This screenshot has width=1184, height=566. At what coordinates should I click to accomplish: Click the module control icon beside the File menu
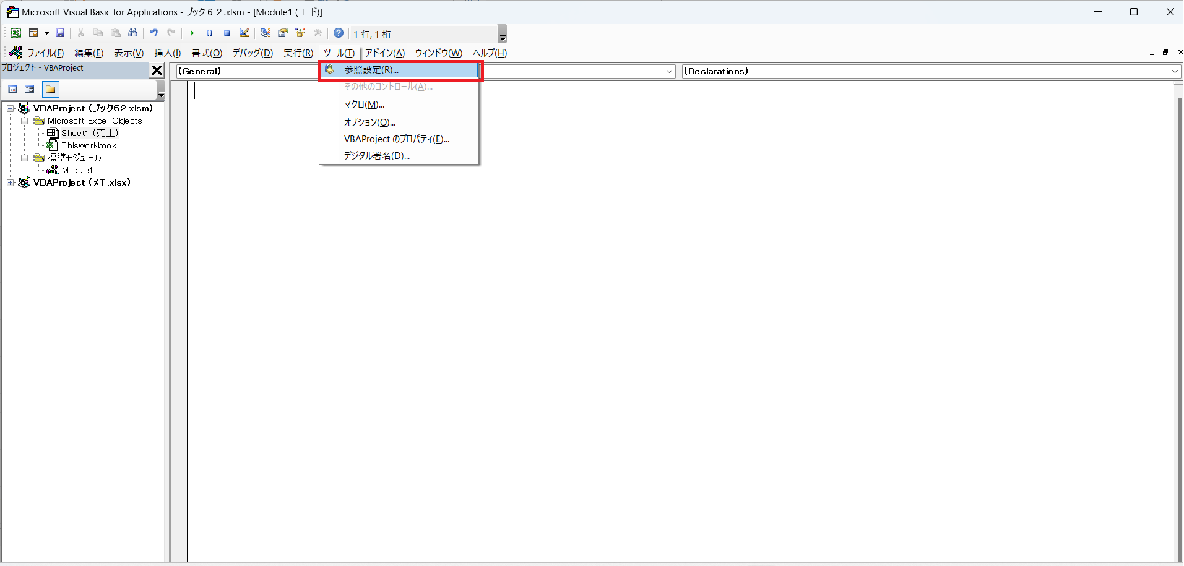16,53
